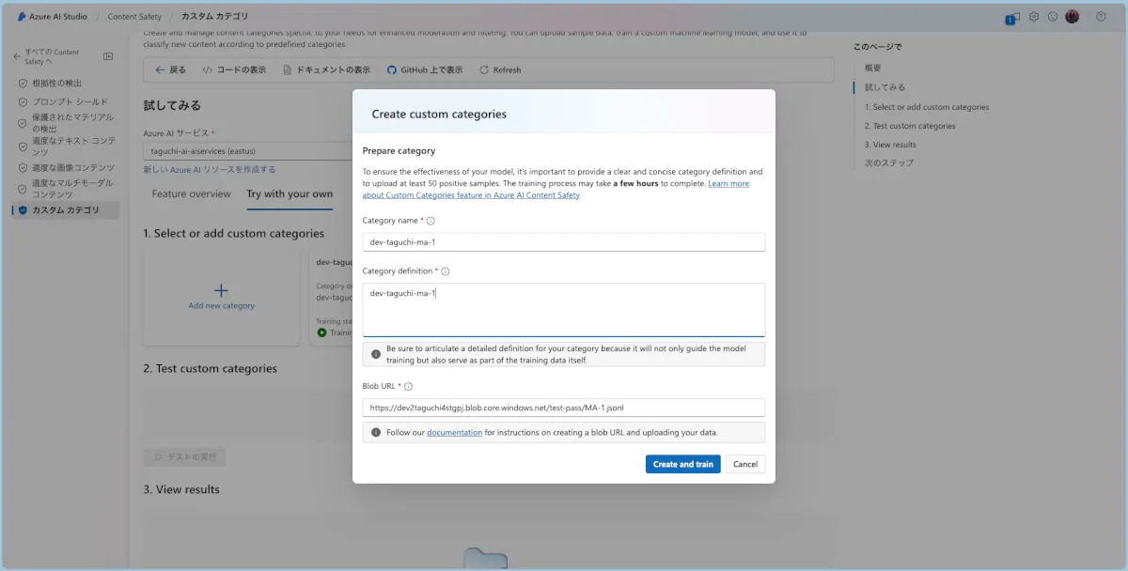Image resolution: width=1128 pixels, height=571 pixels.
Task: Switch to the Feature overview tab
Action: [x=191, y=193]
